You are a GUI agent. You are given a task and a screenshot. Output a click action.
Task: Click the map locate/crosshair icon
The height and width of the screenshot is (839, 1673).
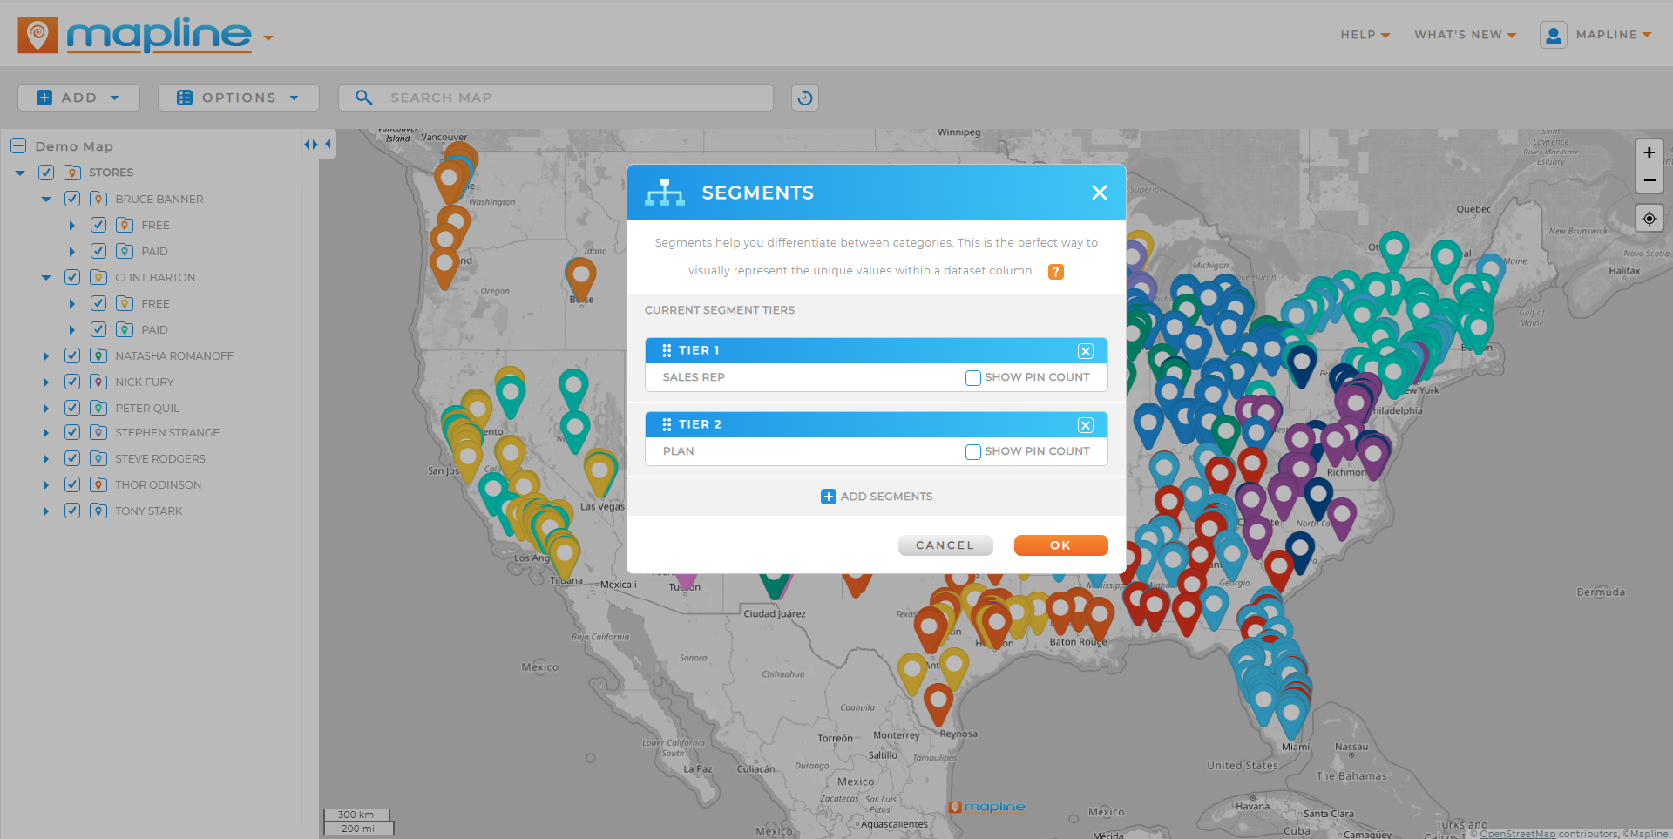click(1648, 218)
